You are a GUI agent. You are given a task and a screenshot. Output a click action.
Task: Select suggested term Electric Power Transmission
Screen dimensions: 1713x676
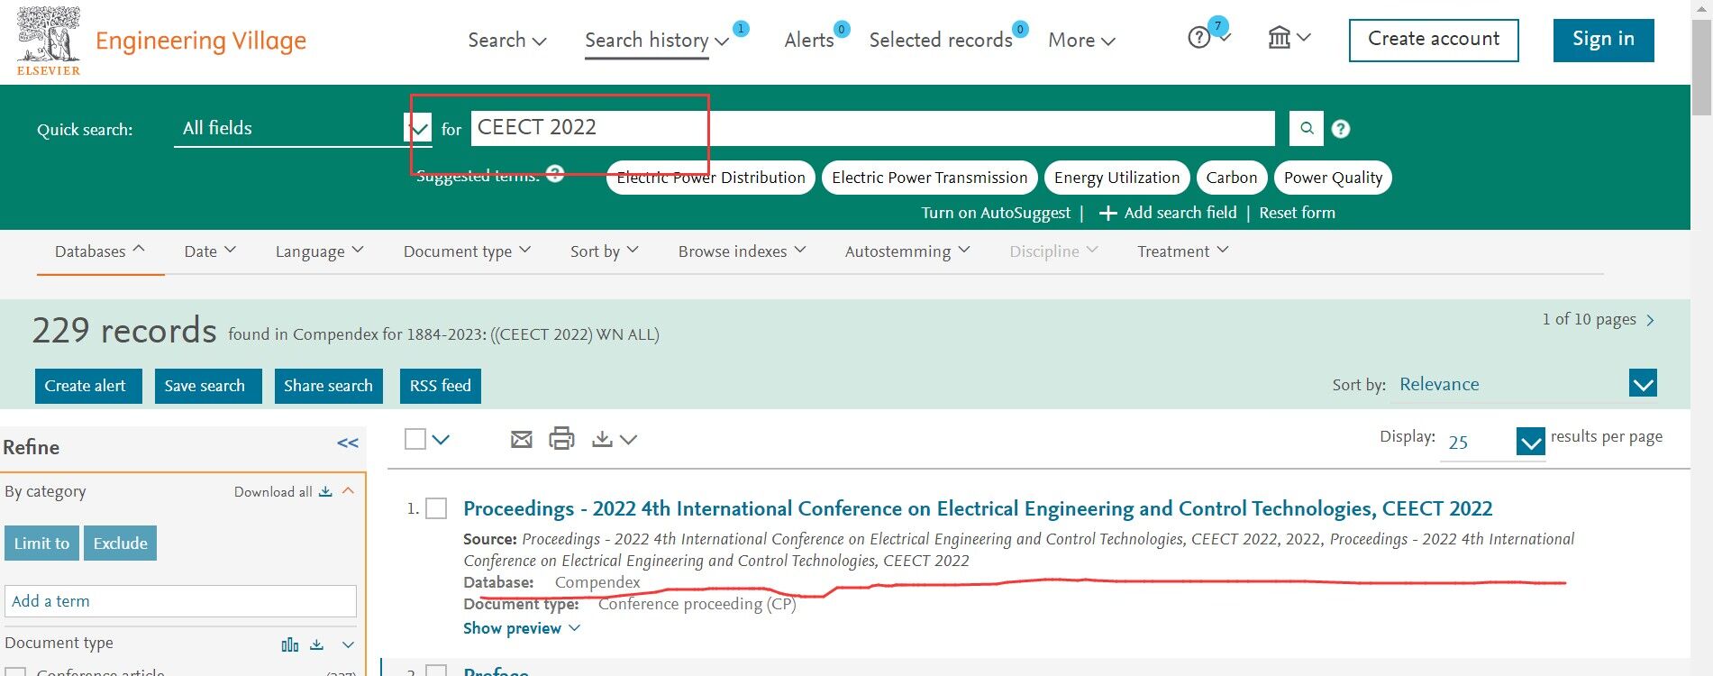[x=929, y=178]
